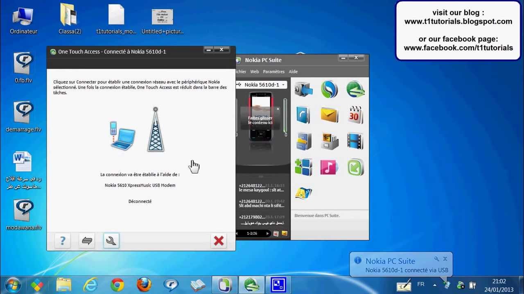
Task: Click the FR language indicator in the tray
Action: click(x=420, y=284)
